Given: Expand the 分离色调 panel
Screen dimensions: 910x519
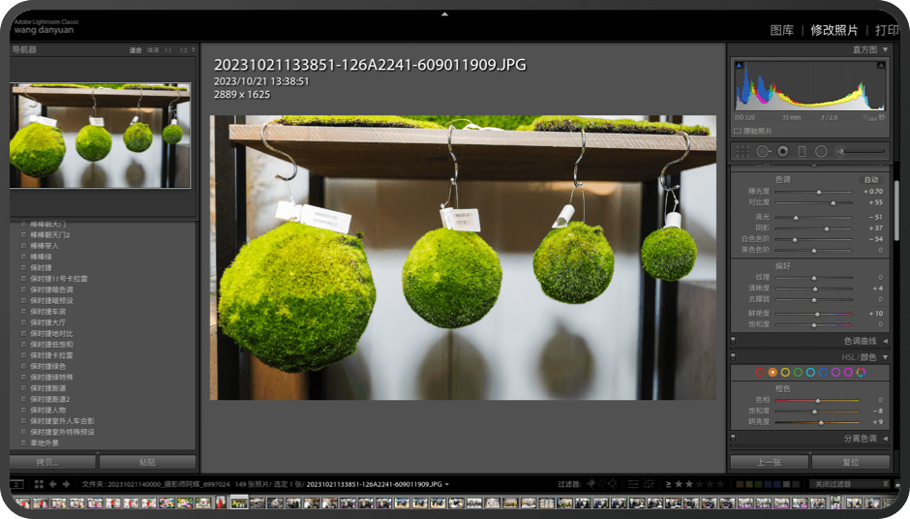Looking at the screenshot, I should 885,439.
